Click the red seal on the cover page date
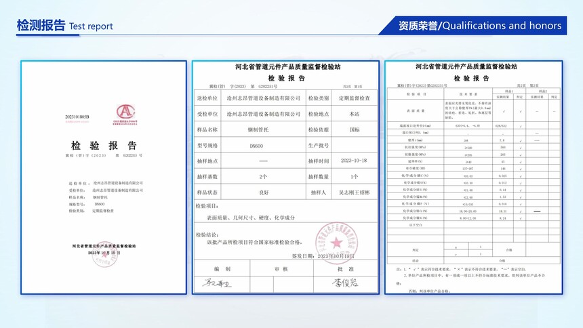This screenshot has width=583, height=328. (105, 254)
